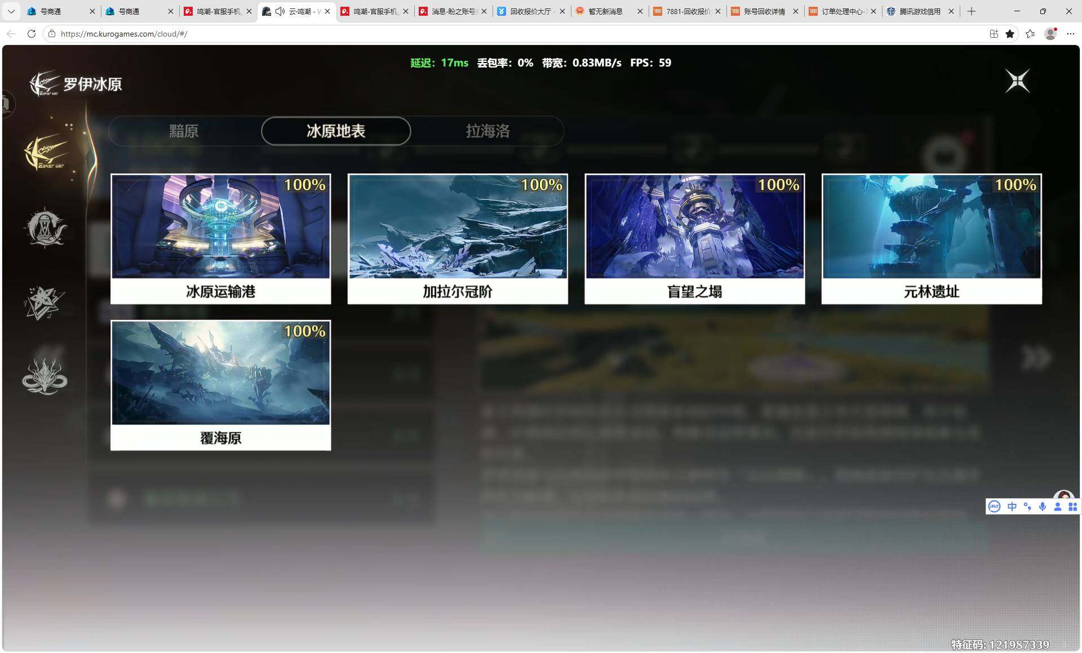
Task: Toggle the punctuation mode on the IME bar
Action: tap(1027, 507)
